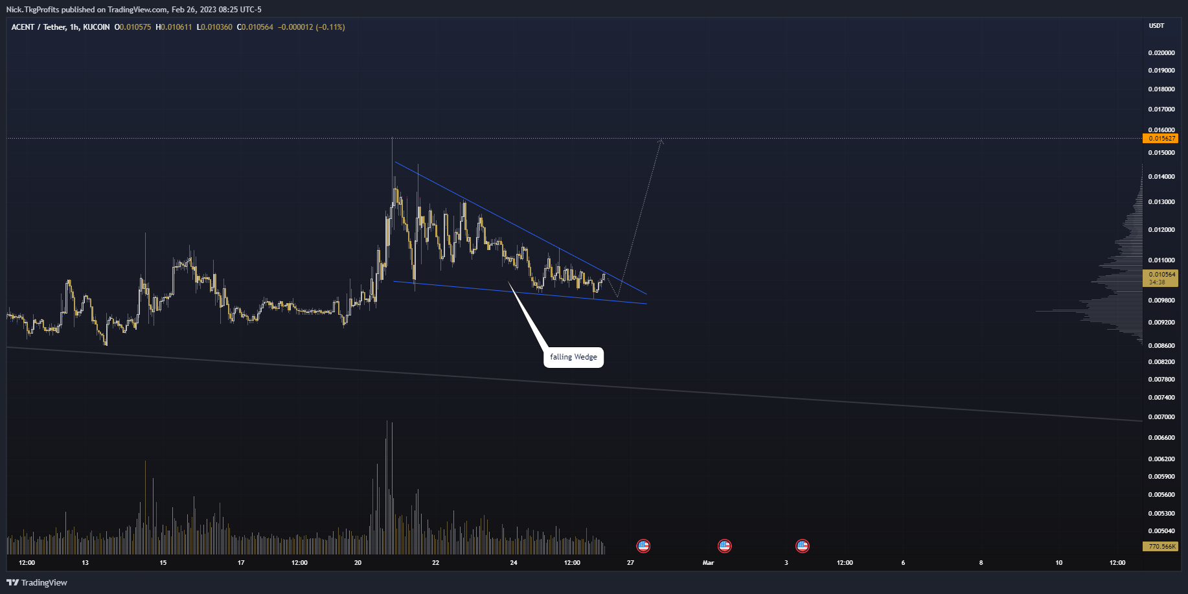Click the current price tag 0.010564
Viewport: 1188px width, 594px height.
[x=1160, y=278]
